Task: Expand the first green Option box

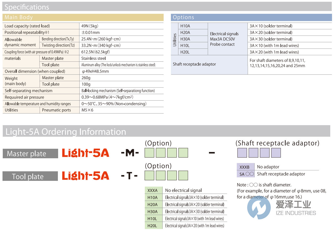Action: pyautogui.click(x=149, y=152)
